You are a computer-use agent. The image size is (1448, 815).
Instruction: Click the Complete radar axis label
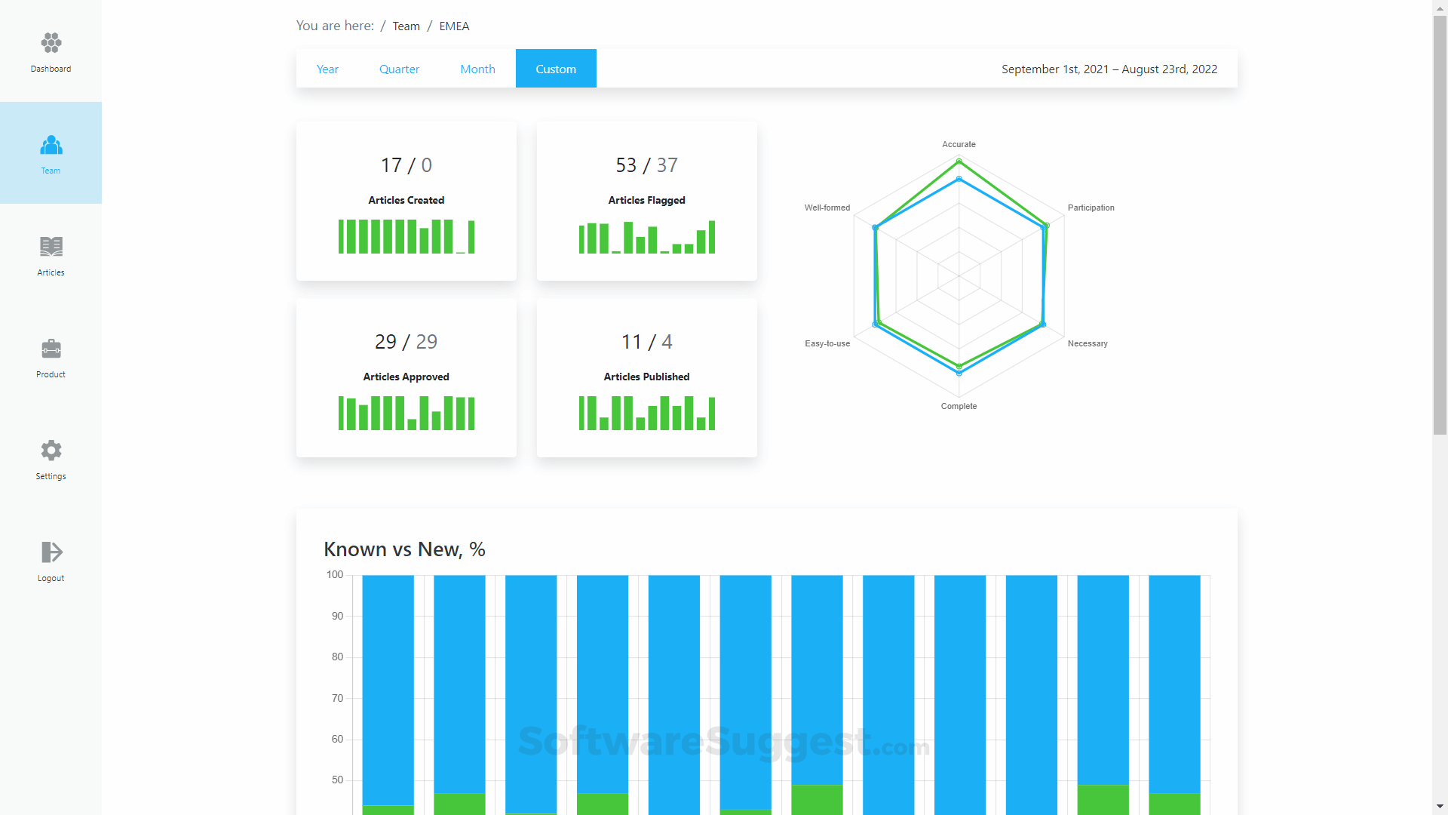(x=959, y=406)
